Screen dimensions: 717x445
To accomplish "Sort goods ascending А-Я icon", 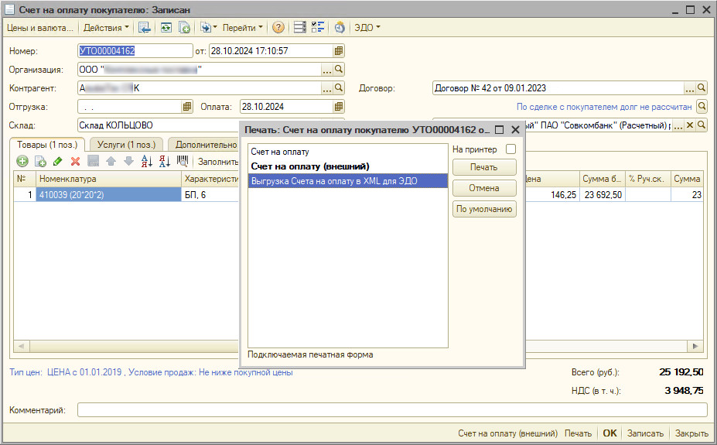I will coord(147,161).
